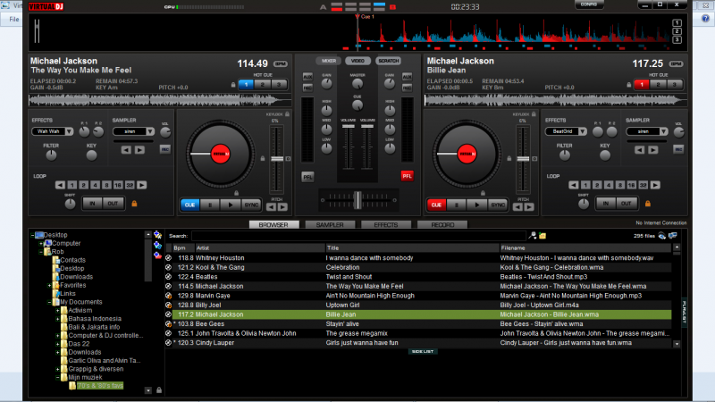Open the RECORD tab

[x=442, y=225]
